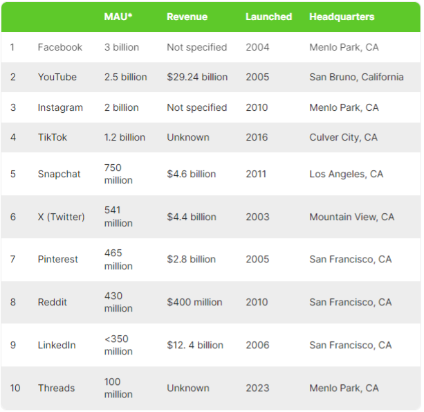Click the Facebook platform name
This screenshot has width=424, height=412.
click(59, 47)
